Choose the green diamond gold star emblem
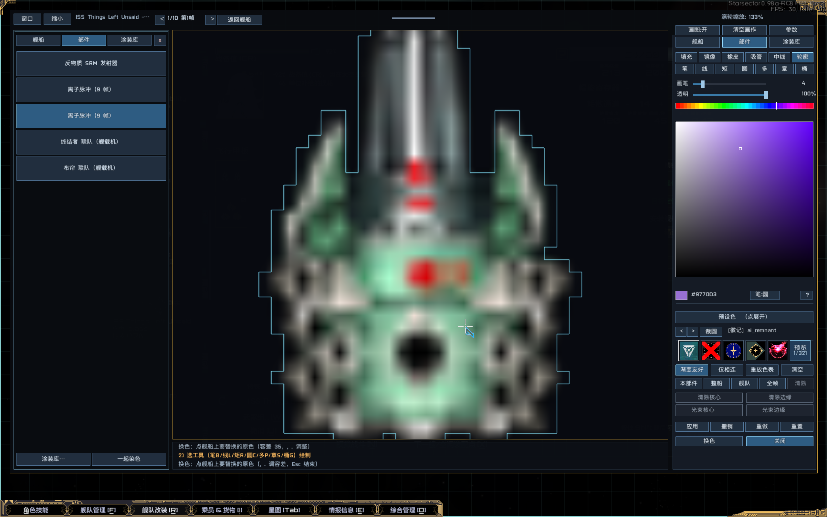The width and height of the screenshot is (827, 517). point(755,351)
